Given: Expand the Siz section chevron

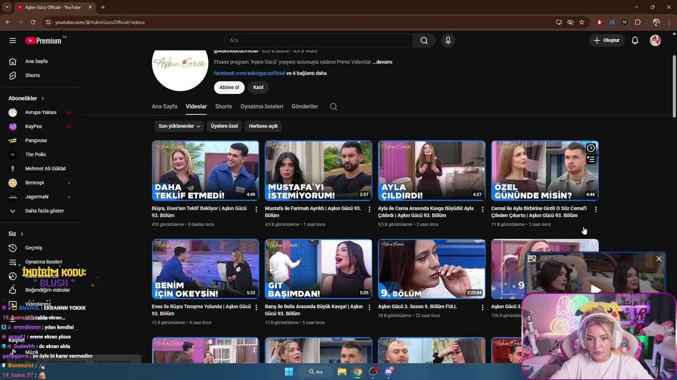Looking at the screenshot, I should (x=22, y=234).
